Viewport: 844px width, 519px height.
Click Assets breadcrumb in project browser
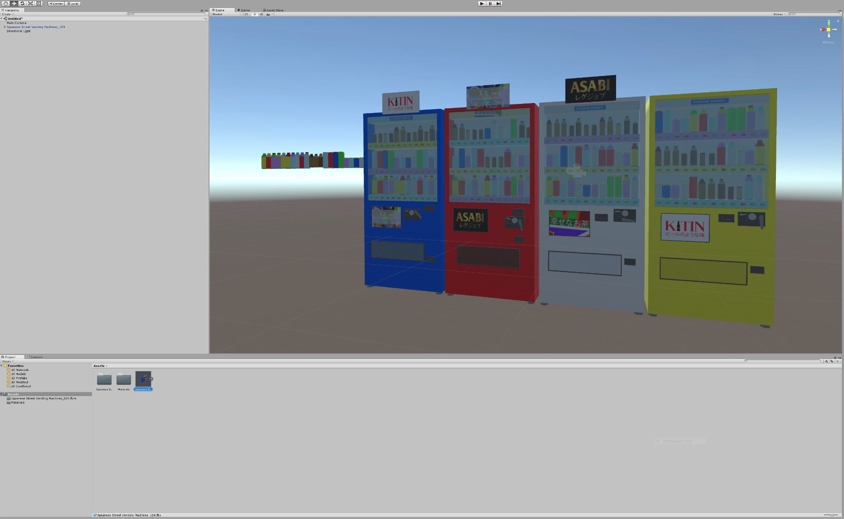(x=99, y=366)
